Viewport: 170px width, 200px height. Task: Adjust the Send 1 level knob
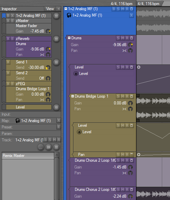(x=48, y=67)
